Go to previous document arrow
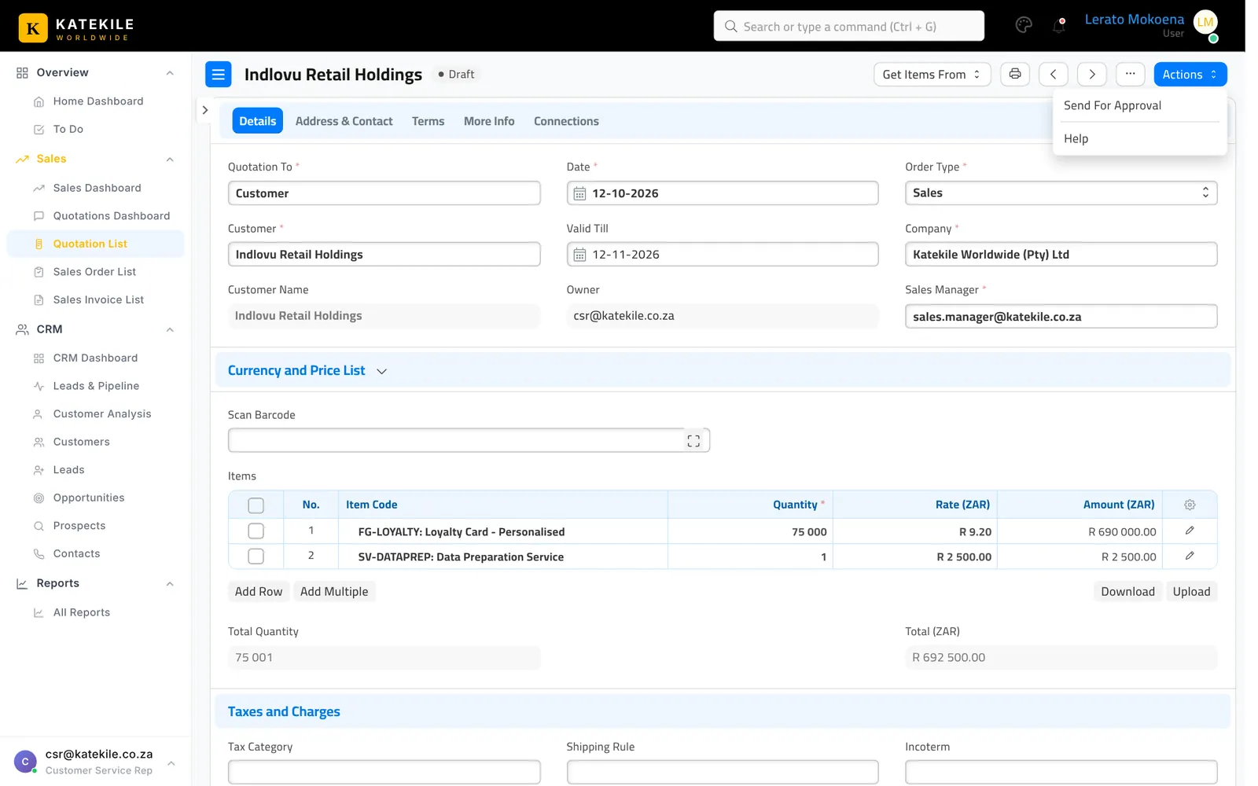 [x=1053, y=74]
